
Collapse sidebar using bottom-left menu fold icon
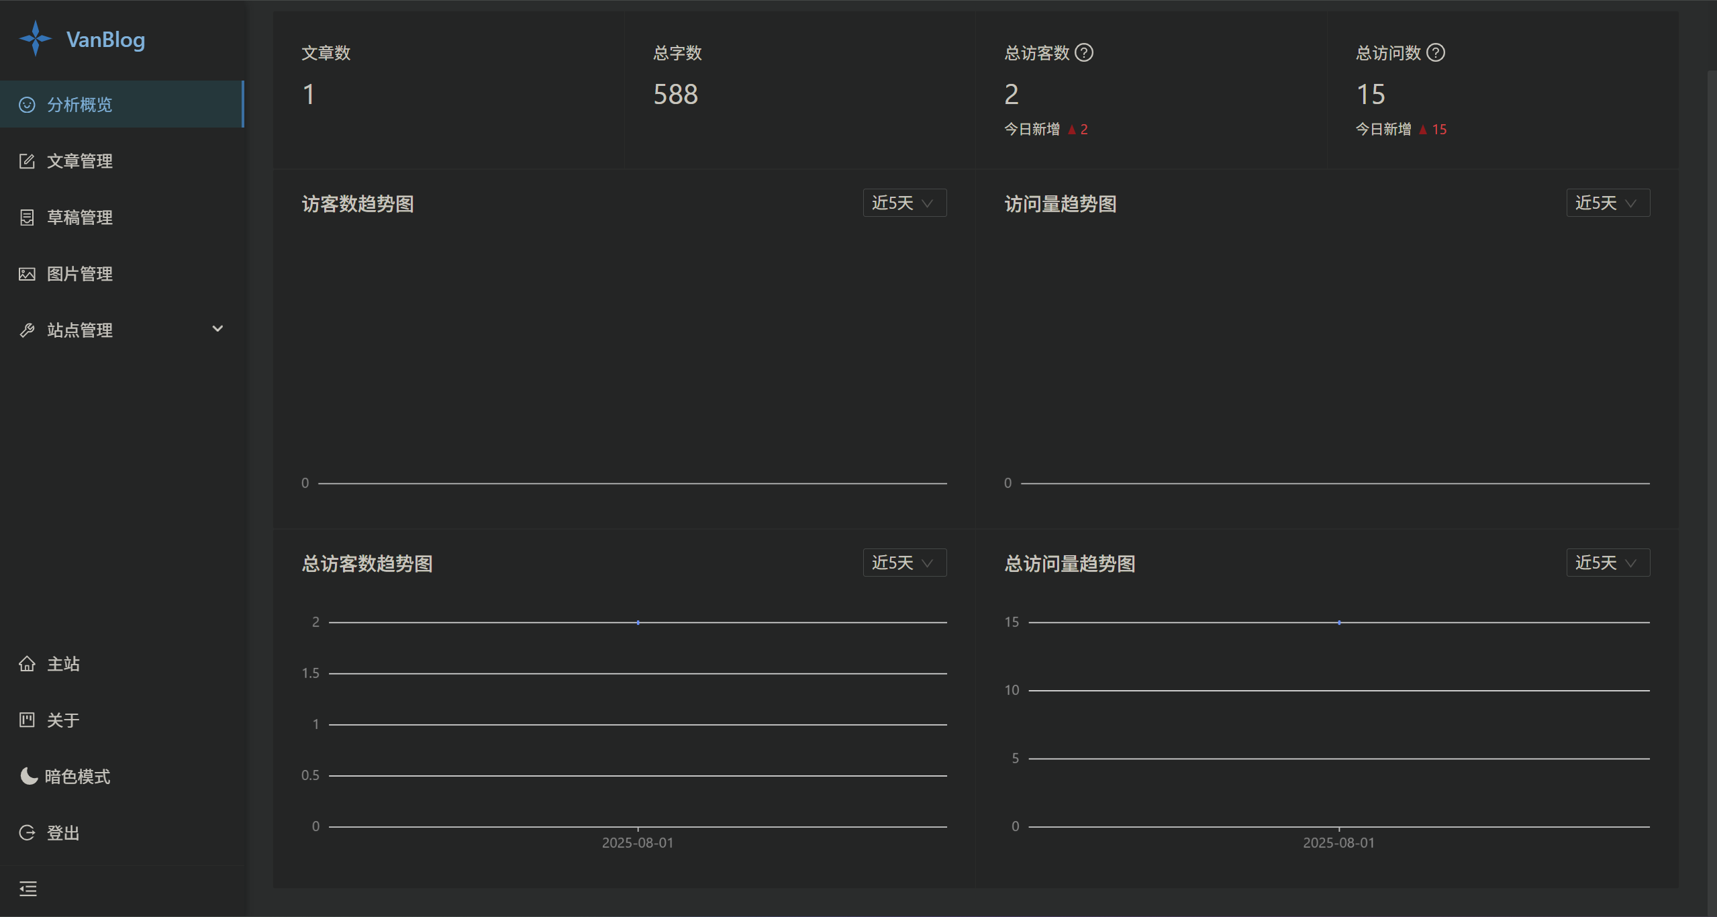click(28, 889)
